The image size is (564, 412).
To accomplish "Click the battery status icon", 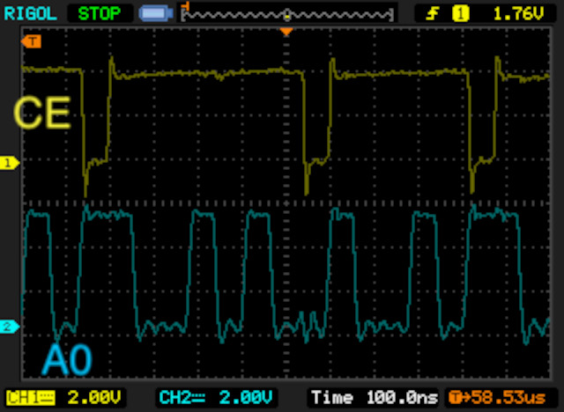I will [156, 14].
